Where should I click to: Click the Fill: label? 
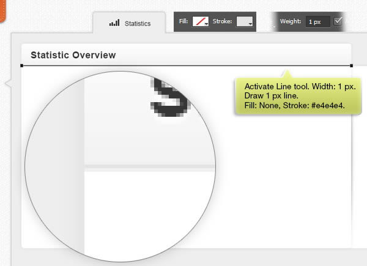(x=183, y=21)
